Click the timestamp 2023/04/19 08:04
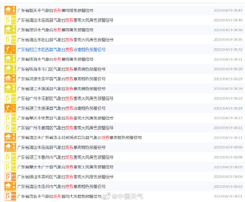The width and height of the screenshot is (245, 202). (228, 177)
